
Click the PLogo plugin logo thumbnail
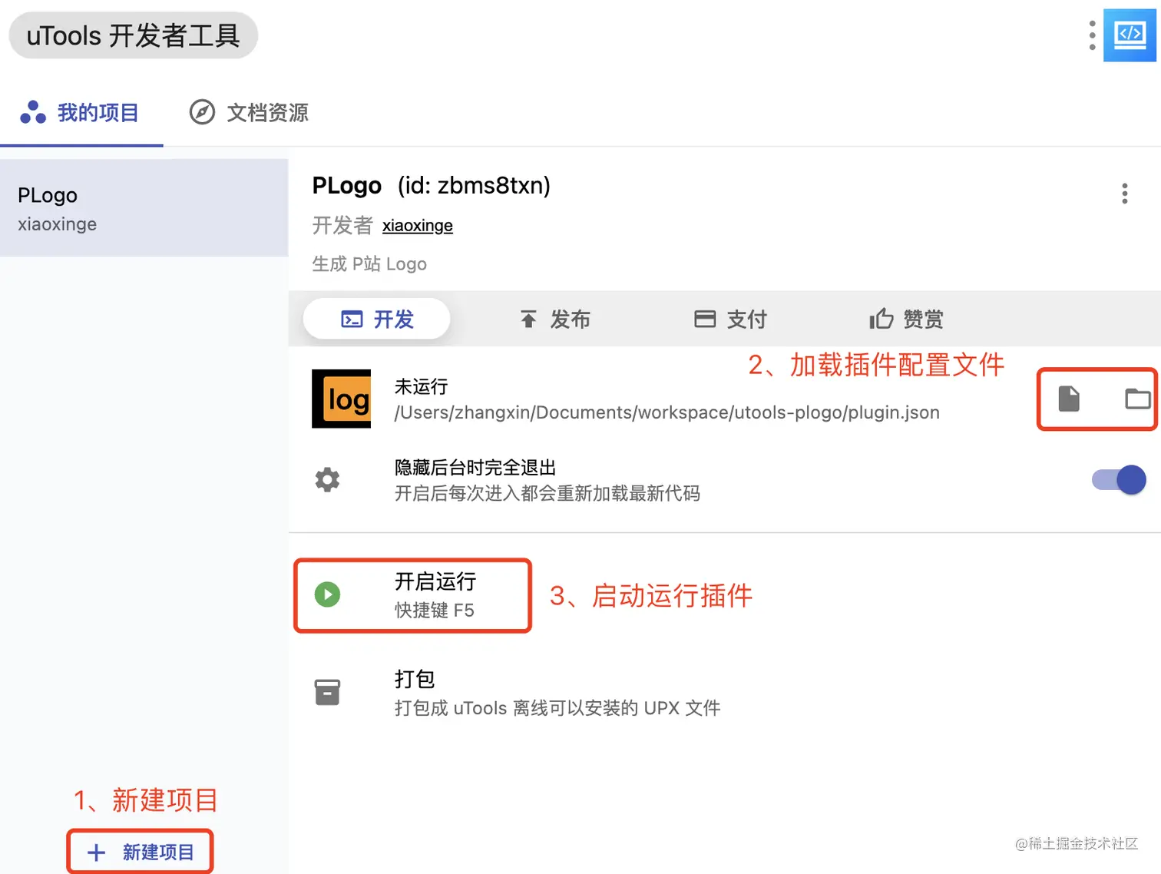point(341,399)
